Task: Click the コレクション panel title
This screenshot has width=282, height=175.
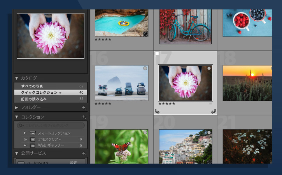Action: [x=33, y=117]
